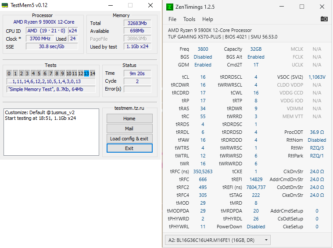Click the test log text area
333x248 pixels.
point(51,132)
